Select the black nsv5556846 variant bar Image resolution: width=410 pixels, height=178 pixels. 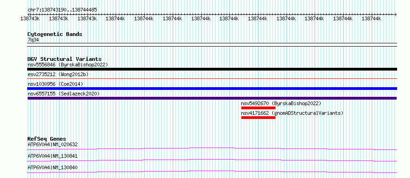pos(212,69)
